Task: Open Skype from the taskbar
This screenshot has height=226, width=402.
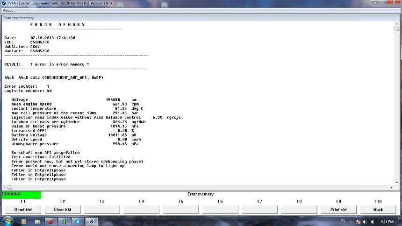Action: coord(78,221)
